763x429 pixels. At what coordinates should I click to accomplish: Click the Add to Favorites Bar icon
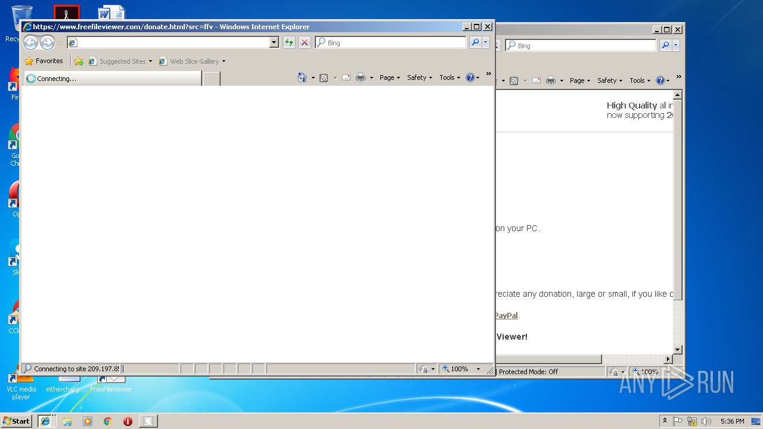tap(79, 61)
